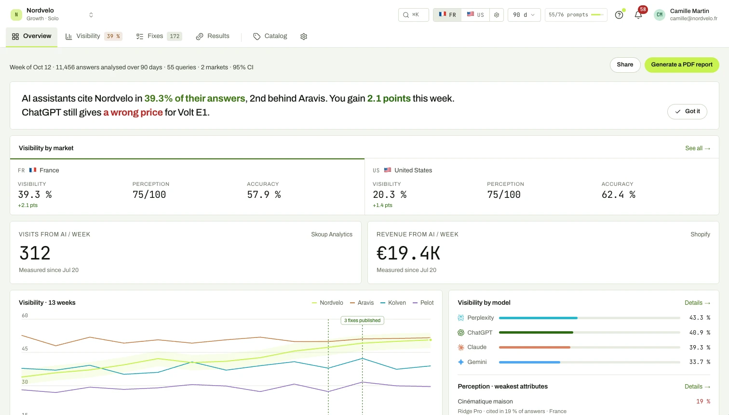Image resolution: width=729 pixels, height=415 pixels.
Task: Click the Cinématique maison attribute row
Action: (584, 406)
